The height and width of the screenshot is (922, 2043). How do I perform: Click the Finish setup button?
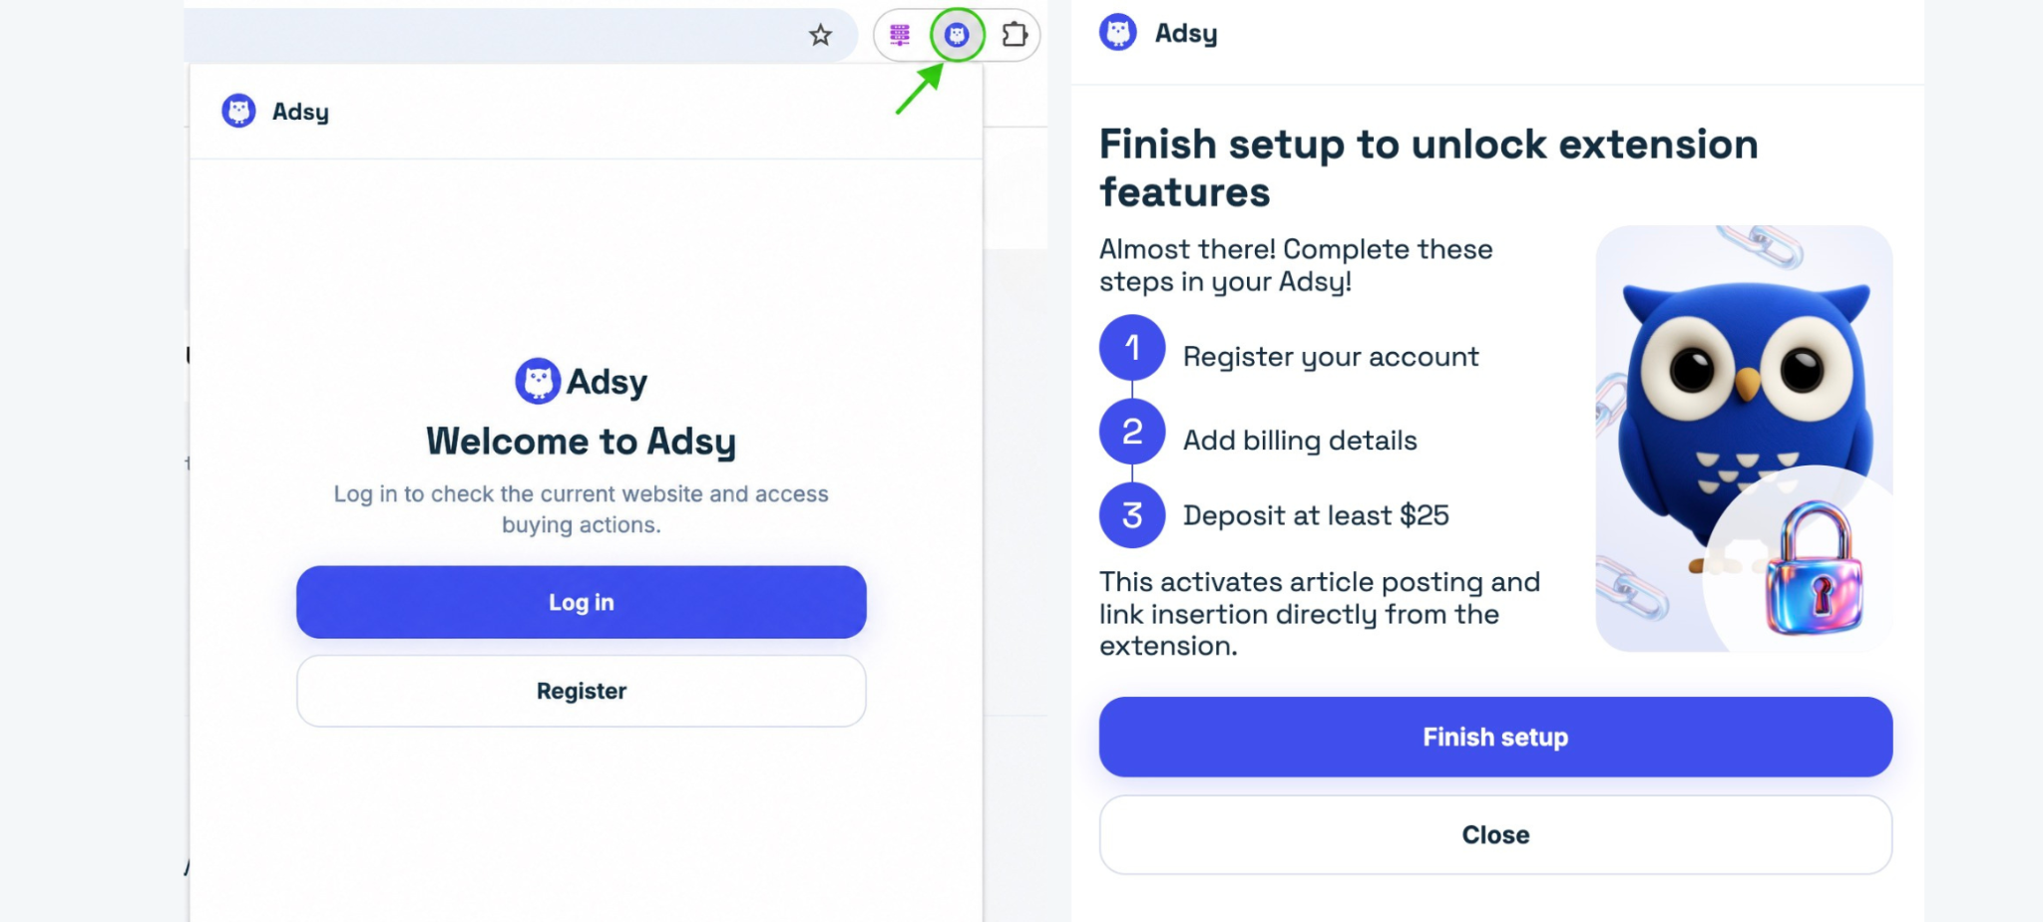tap(1495, 737)
